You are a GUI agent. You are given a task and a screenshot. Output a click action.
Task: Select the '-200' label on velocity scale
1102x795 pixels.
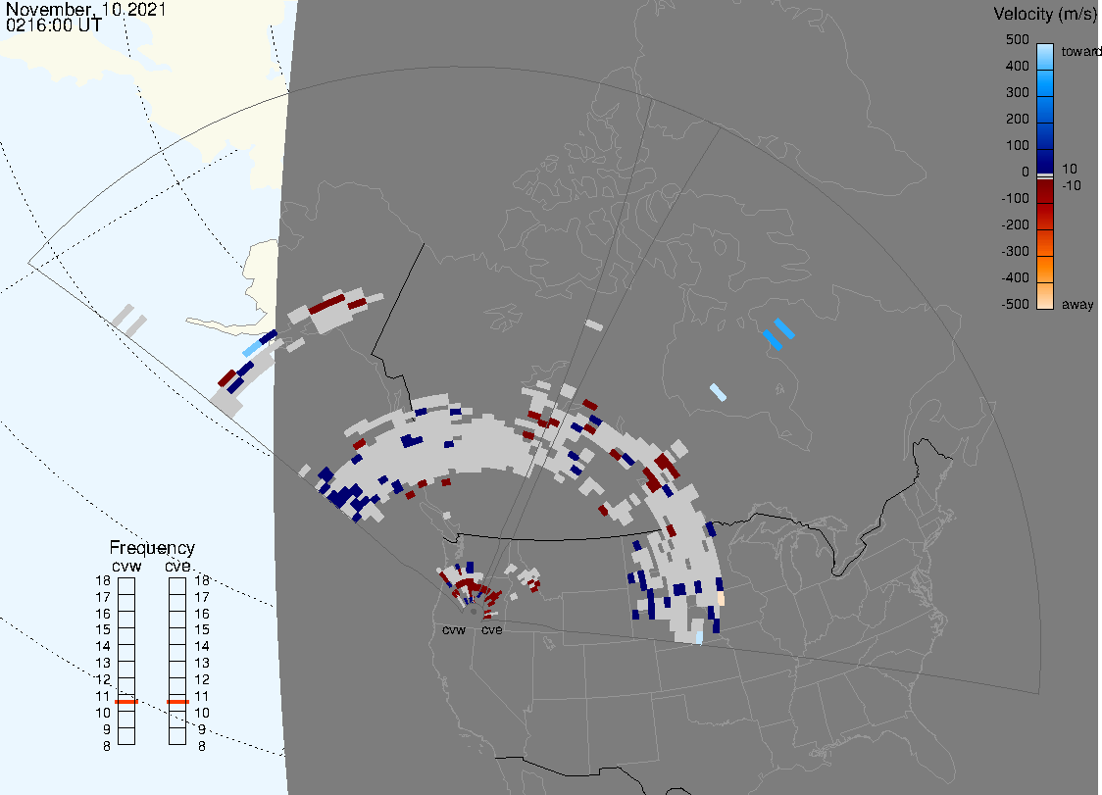coord(1015,224)
